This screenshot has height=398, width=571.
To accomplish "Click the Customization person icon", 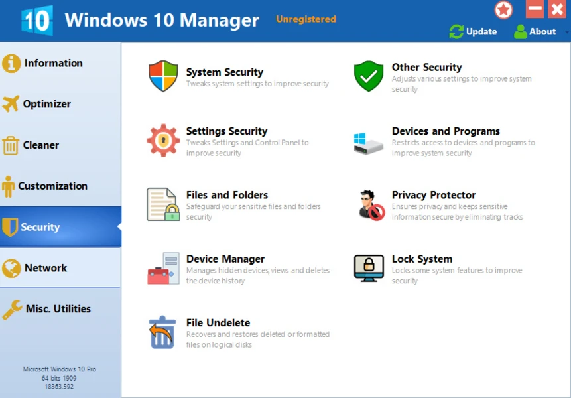I will [x=8, y=186].
